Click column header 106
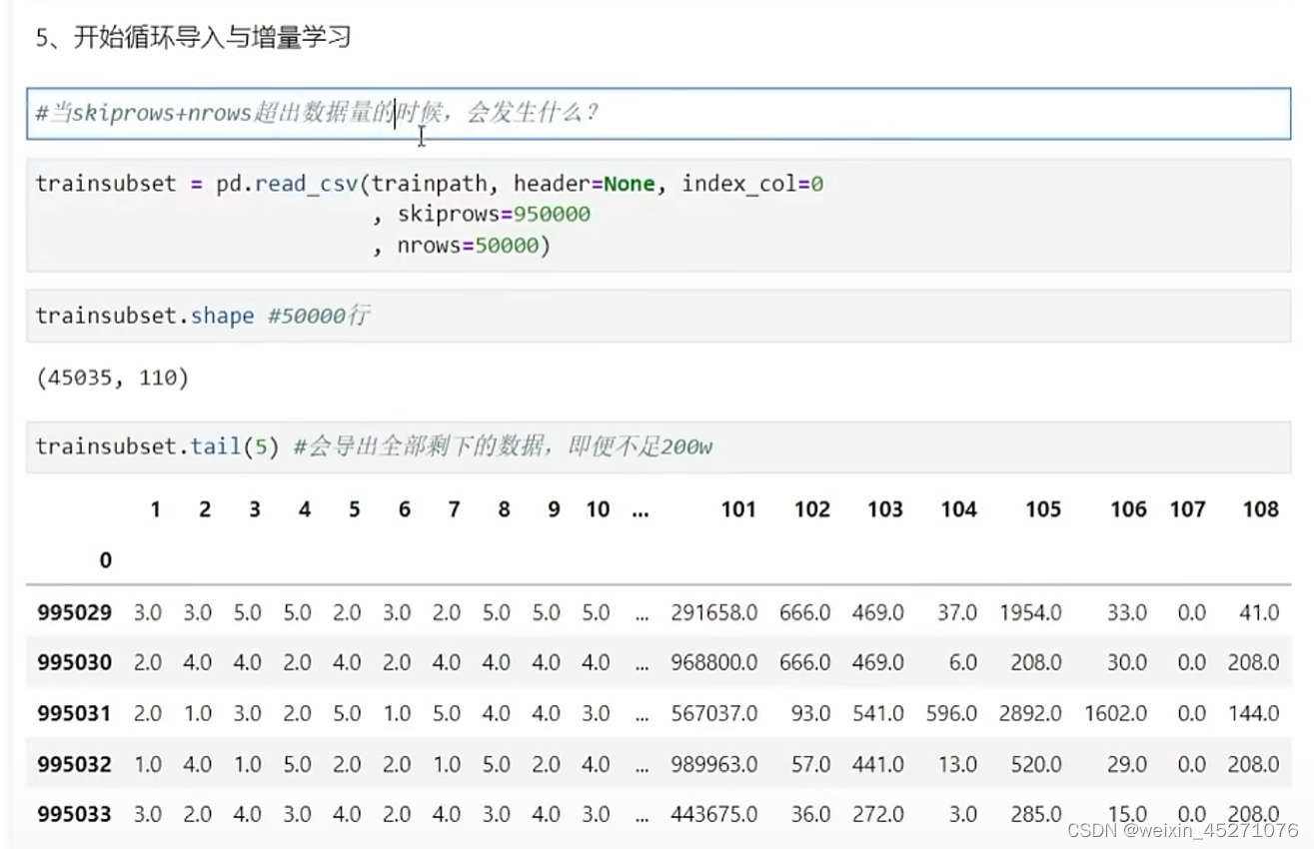1314x849 pixels. pyautogui.click(x=1128, y=509)
